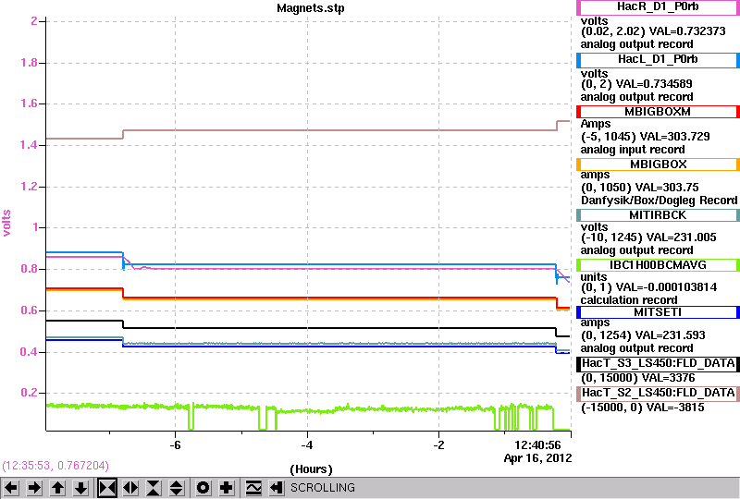Click the y-axis tick label 2
Image resolution: width=740 pixels, height=499 pixels.
34,20
